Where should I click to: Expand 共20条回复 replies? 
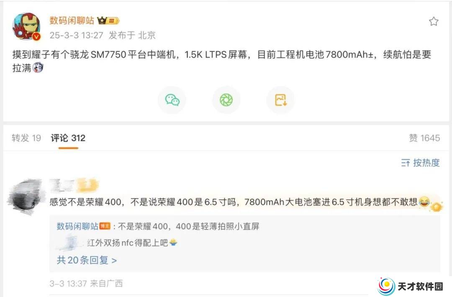point(87,260)
